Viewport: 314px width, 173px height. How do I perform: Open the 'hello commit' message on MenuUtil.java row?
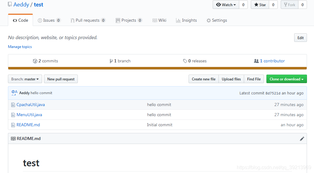(159, 115)
